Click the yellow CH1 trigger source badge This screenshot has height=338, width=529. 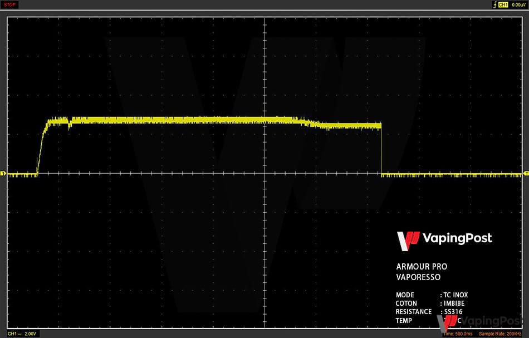click(503, 4)
